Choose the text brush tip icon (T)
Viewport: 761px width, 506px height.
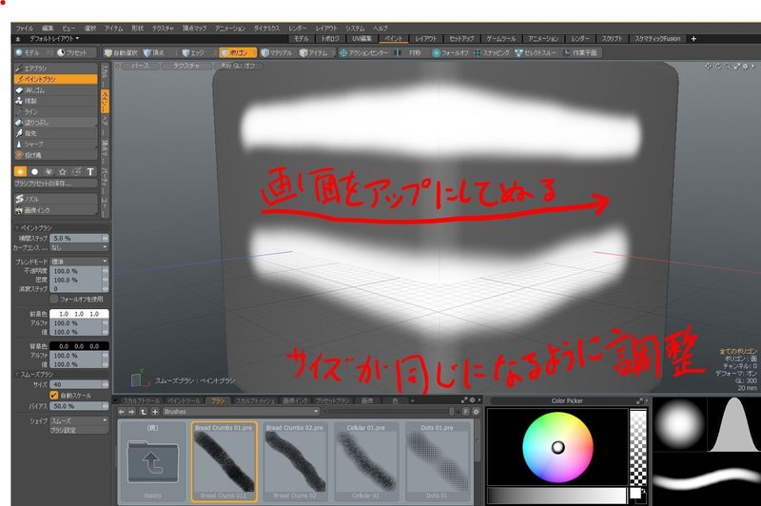pyautogui.click(x=90, y=172)
